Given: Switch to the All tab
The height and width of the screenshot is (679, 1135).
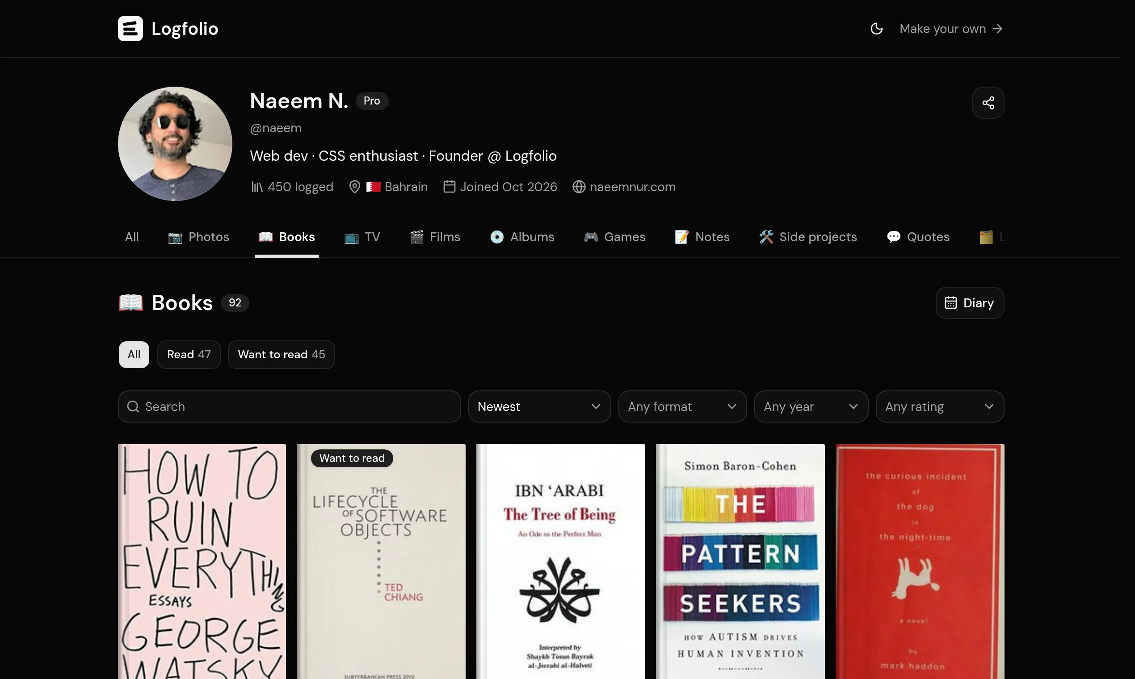Looking at the screenshot, I should [x=132, y=237].
